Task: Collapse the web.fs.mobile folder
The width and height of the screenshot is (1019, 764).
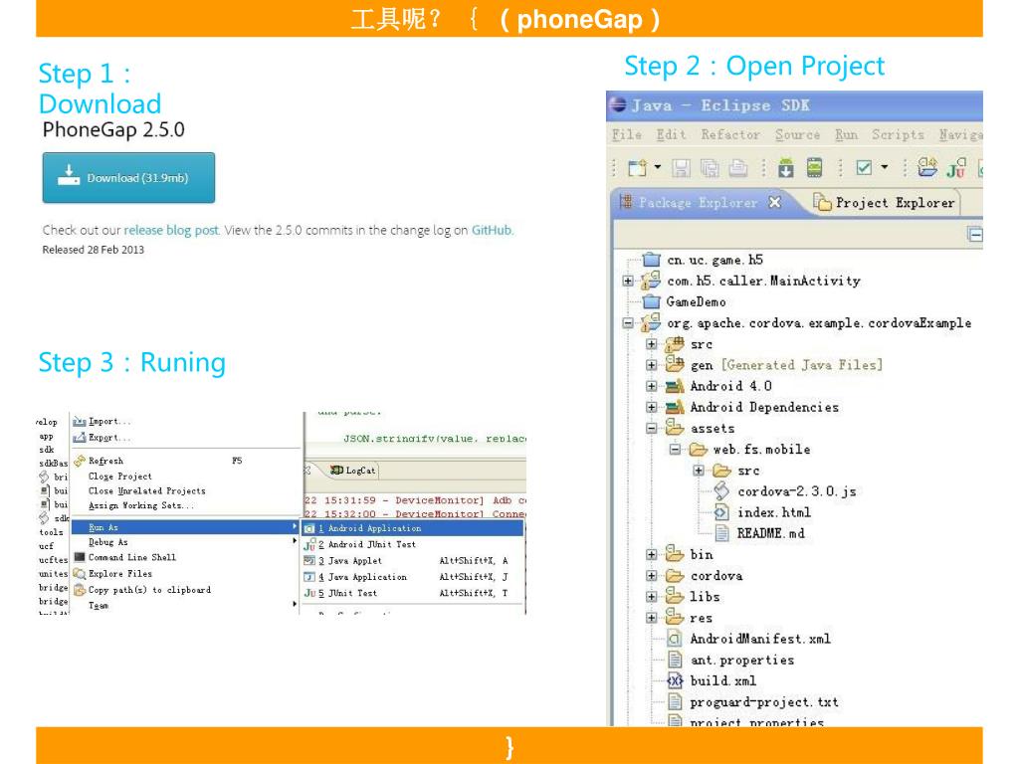Action: (x=675, y=450)
